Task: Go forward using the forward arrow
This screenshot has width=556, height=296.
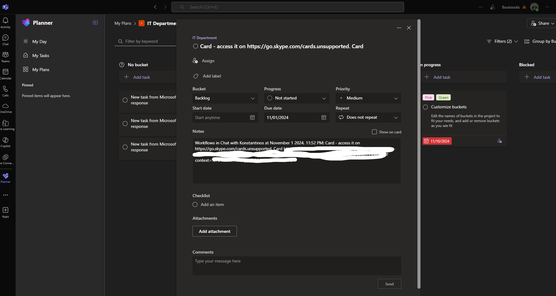Action: pos(165,7)
